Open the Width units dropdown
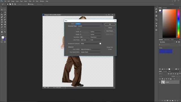The image size is (181, 102). pyautogui.click(x=96, y=31)
